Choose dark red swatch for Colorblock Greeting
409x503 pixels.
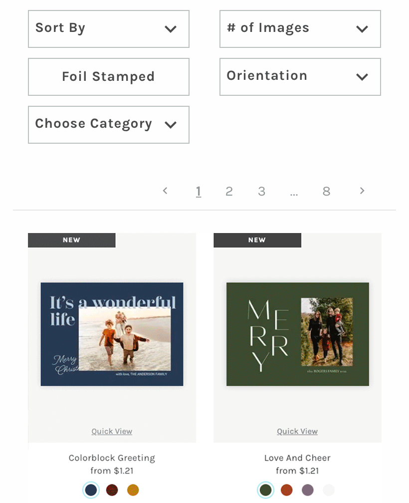coord(112,490)
